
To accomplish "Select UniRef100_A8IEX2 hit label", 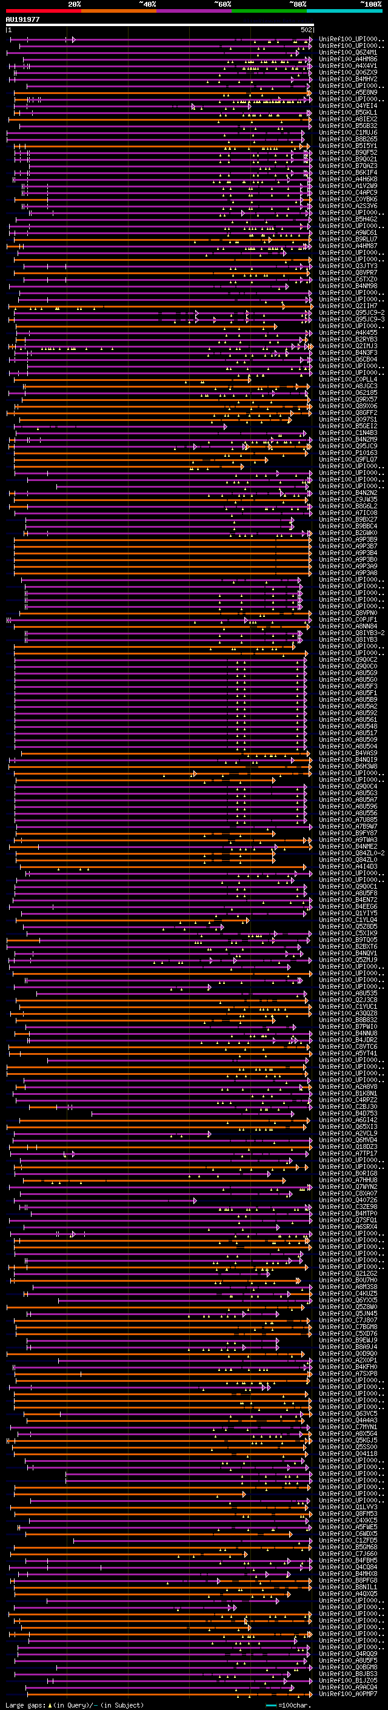I will tap(347, 119).
